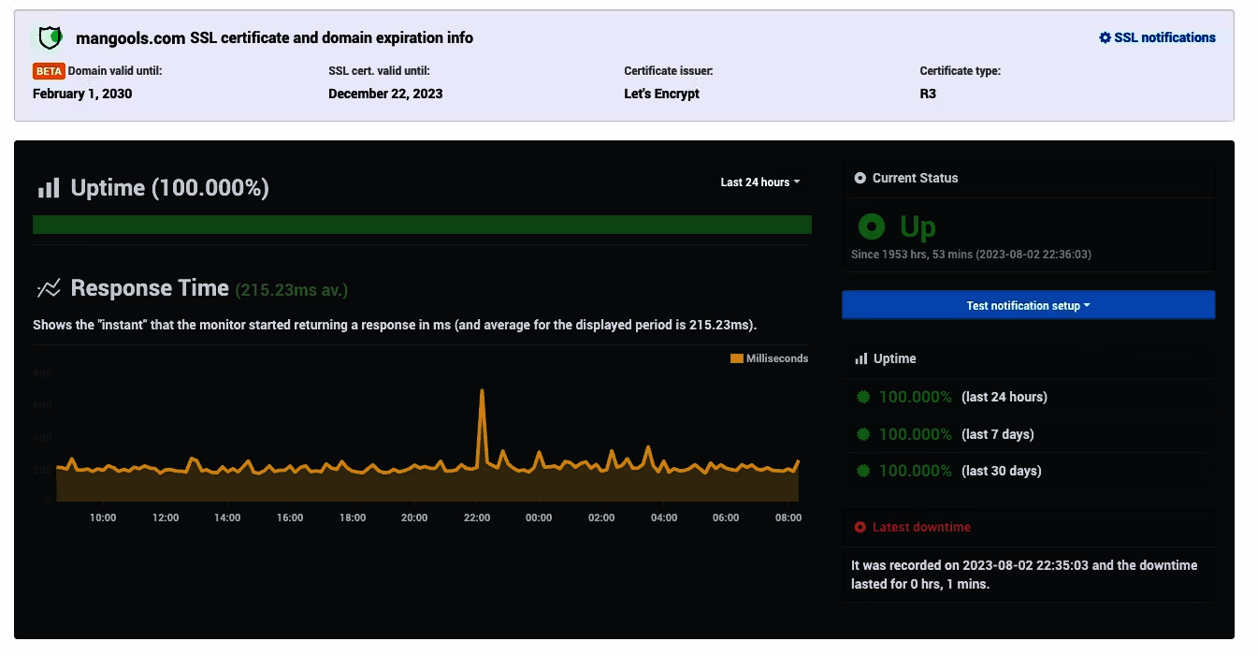This screenshot has width=1257, height=656.
Task: Click the 215.23ms av. average text
Action: (x=292, y=290)
